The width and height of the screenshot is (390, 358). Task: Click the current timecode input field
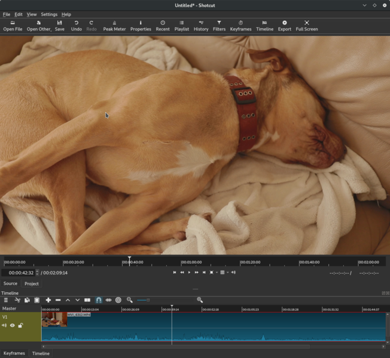click(20, 273)
